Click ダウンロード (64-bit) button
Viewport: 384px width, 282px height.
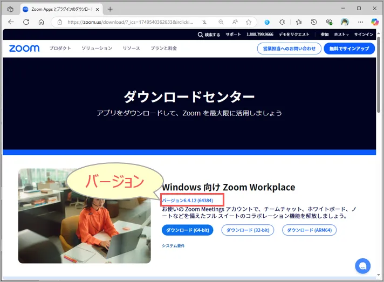188,230
